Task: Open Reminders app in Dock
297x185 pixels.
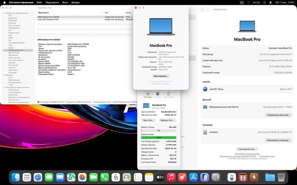Action: pos(138,178)
